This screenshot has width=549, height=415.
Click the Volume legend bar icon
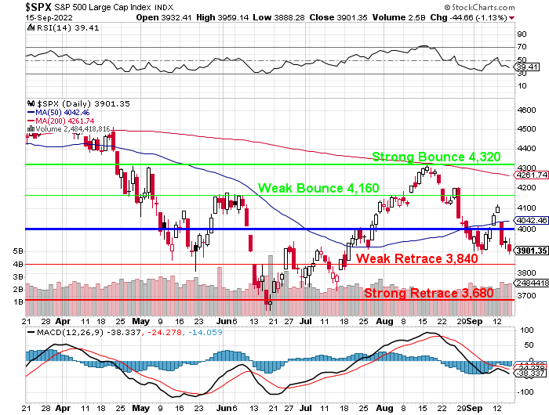click(x=30, y=128)
